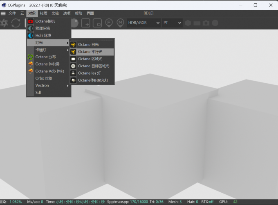Viewport: 278px width, 205px height.
Task: Click the Octane Vdb 体积 icon
Action: 31,71
